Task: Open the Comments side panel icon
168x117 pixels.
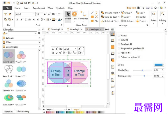Action: (x=112, y=86)
